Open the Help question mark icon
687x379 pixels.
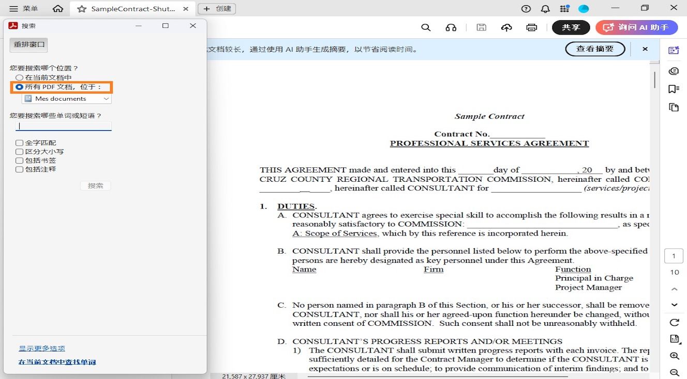click(526, 9)
